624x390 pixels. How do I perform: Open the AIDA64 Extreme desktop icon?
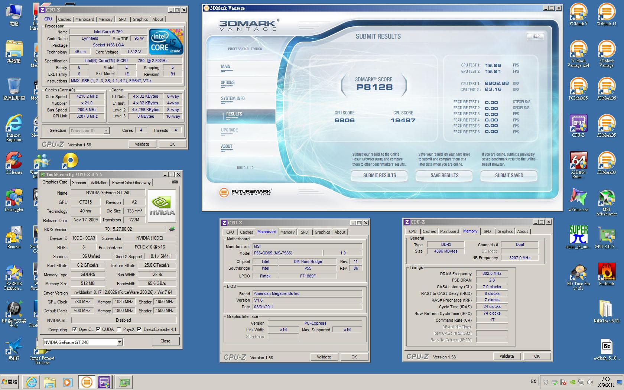[578, 165]
